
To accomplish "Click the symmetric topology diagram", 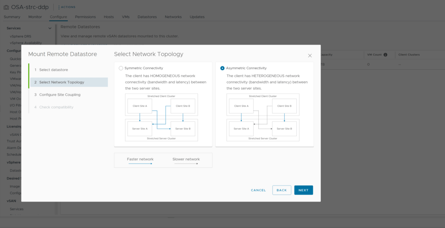I will (x=161, y=117).
